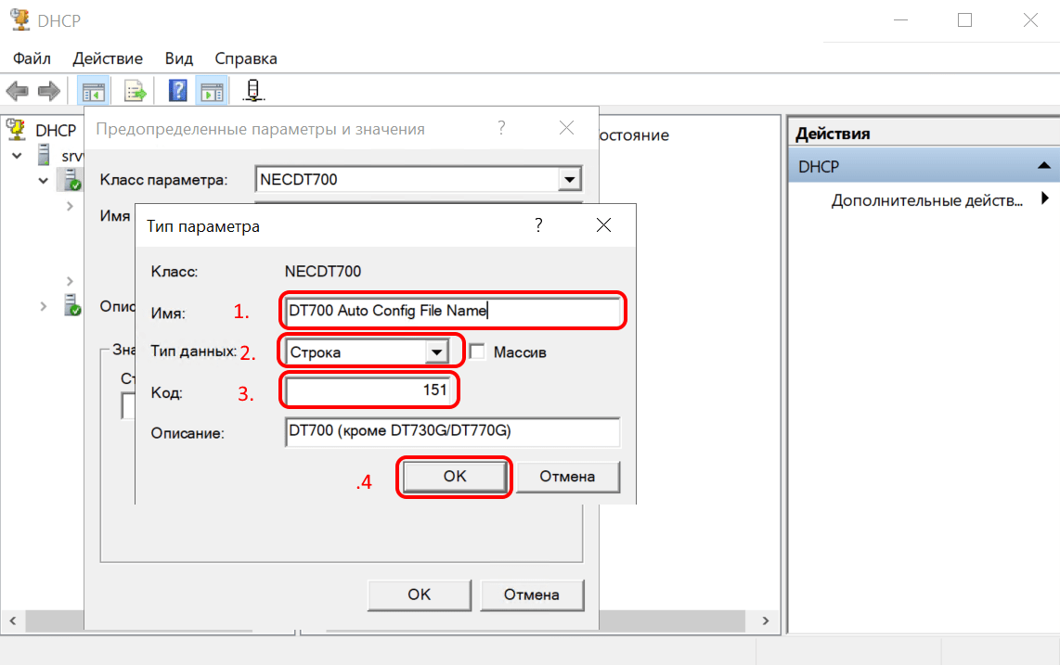Select the DHCP root node icon in the tree
1060x665 pixels.
[x=16, y=130]
